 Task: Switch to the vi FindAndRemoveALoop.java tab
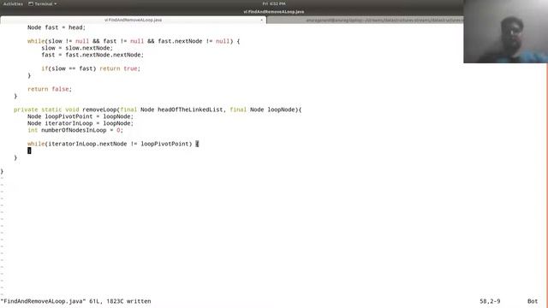[x=134, y=20]
